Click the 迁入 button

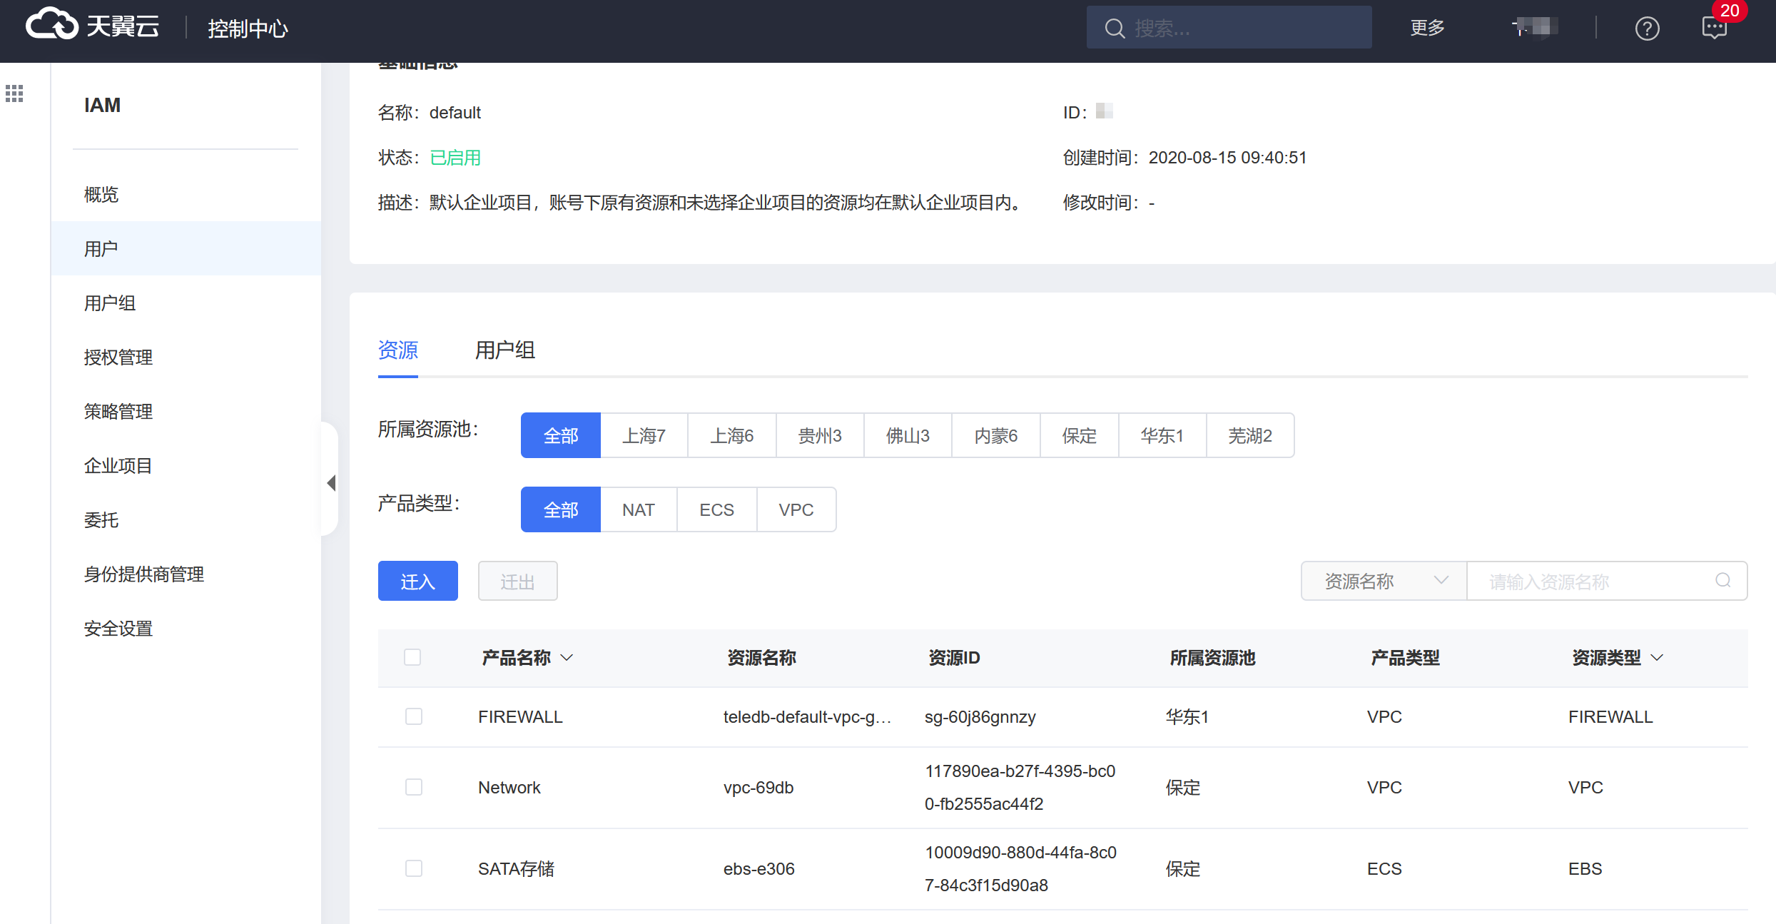417,581
